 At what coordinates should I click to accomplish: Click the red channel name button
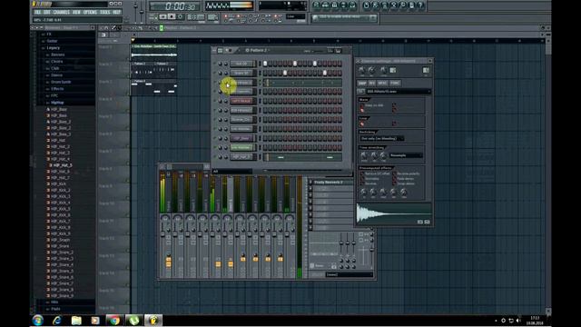[242, 101]
